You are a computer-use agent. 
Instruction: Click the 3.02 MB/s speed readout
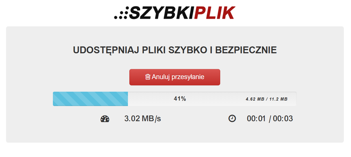click(x=143, y=119)
